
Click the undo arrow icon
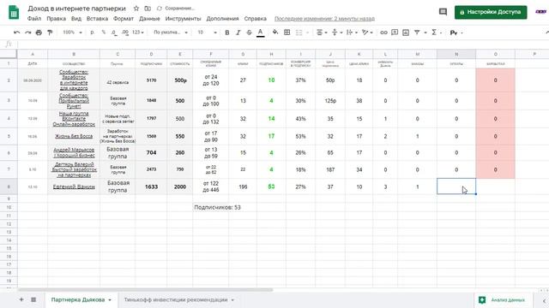(16, 33)
